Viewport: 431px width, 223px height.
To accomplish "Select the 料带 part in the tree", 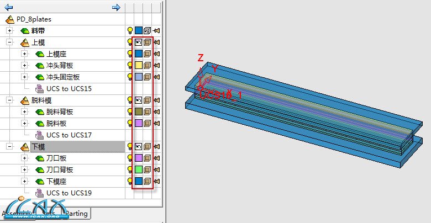I will coord(38,31).
